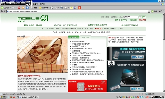
Task: Open the Sony M2 memory card banner
Action: [87, 86]
